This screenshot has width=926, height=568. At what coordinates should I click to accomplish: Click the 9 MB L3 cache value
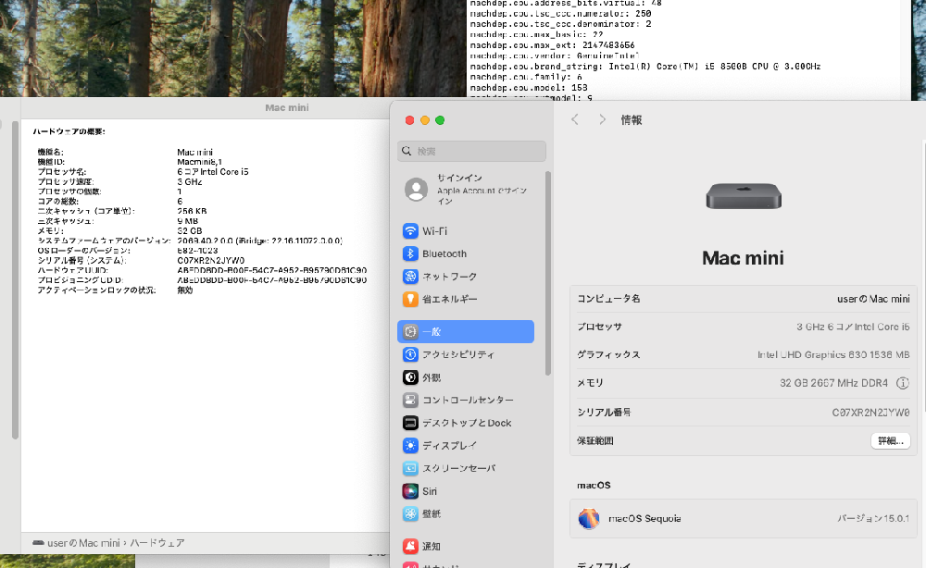188,221
